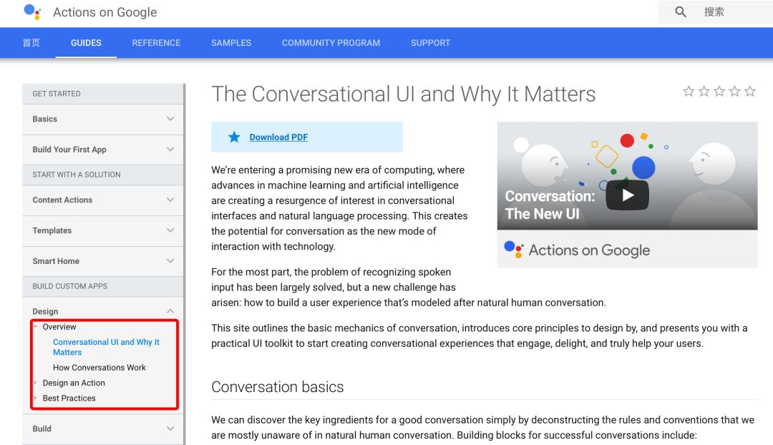The height and width of the screenshot is (445, 773).
Task: Rate the page one star
Action: coord(689,91)
